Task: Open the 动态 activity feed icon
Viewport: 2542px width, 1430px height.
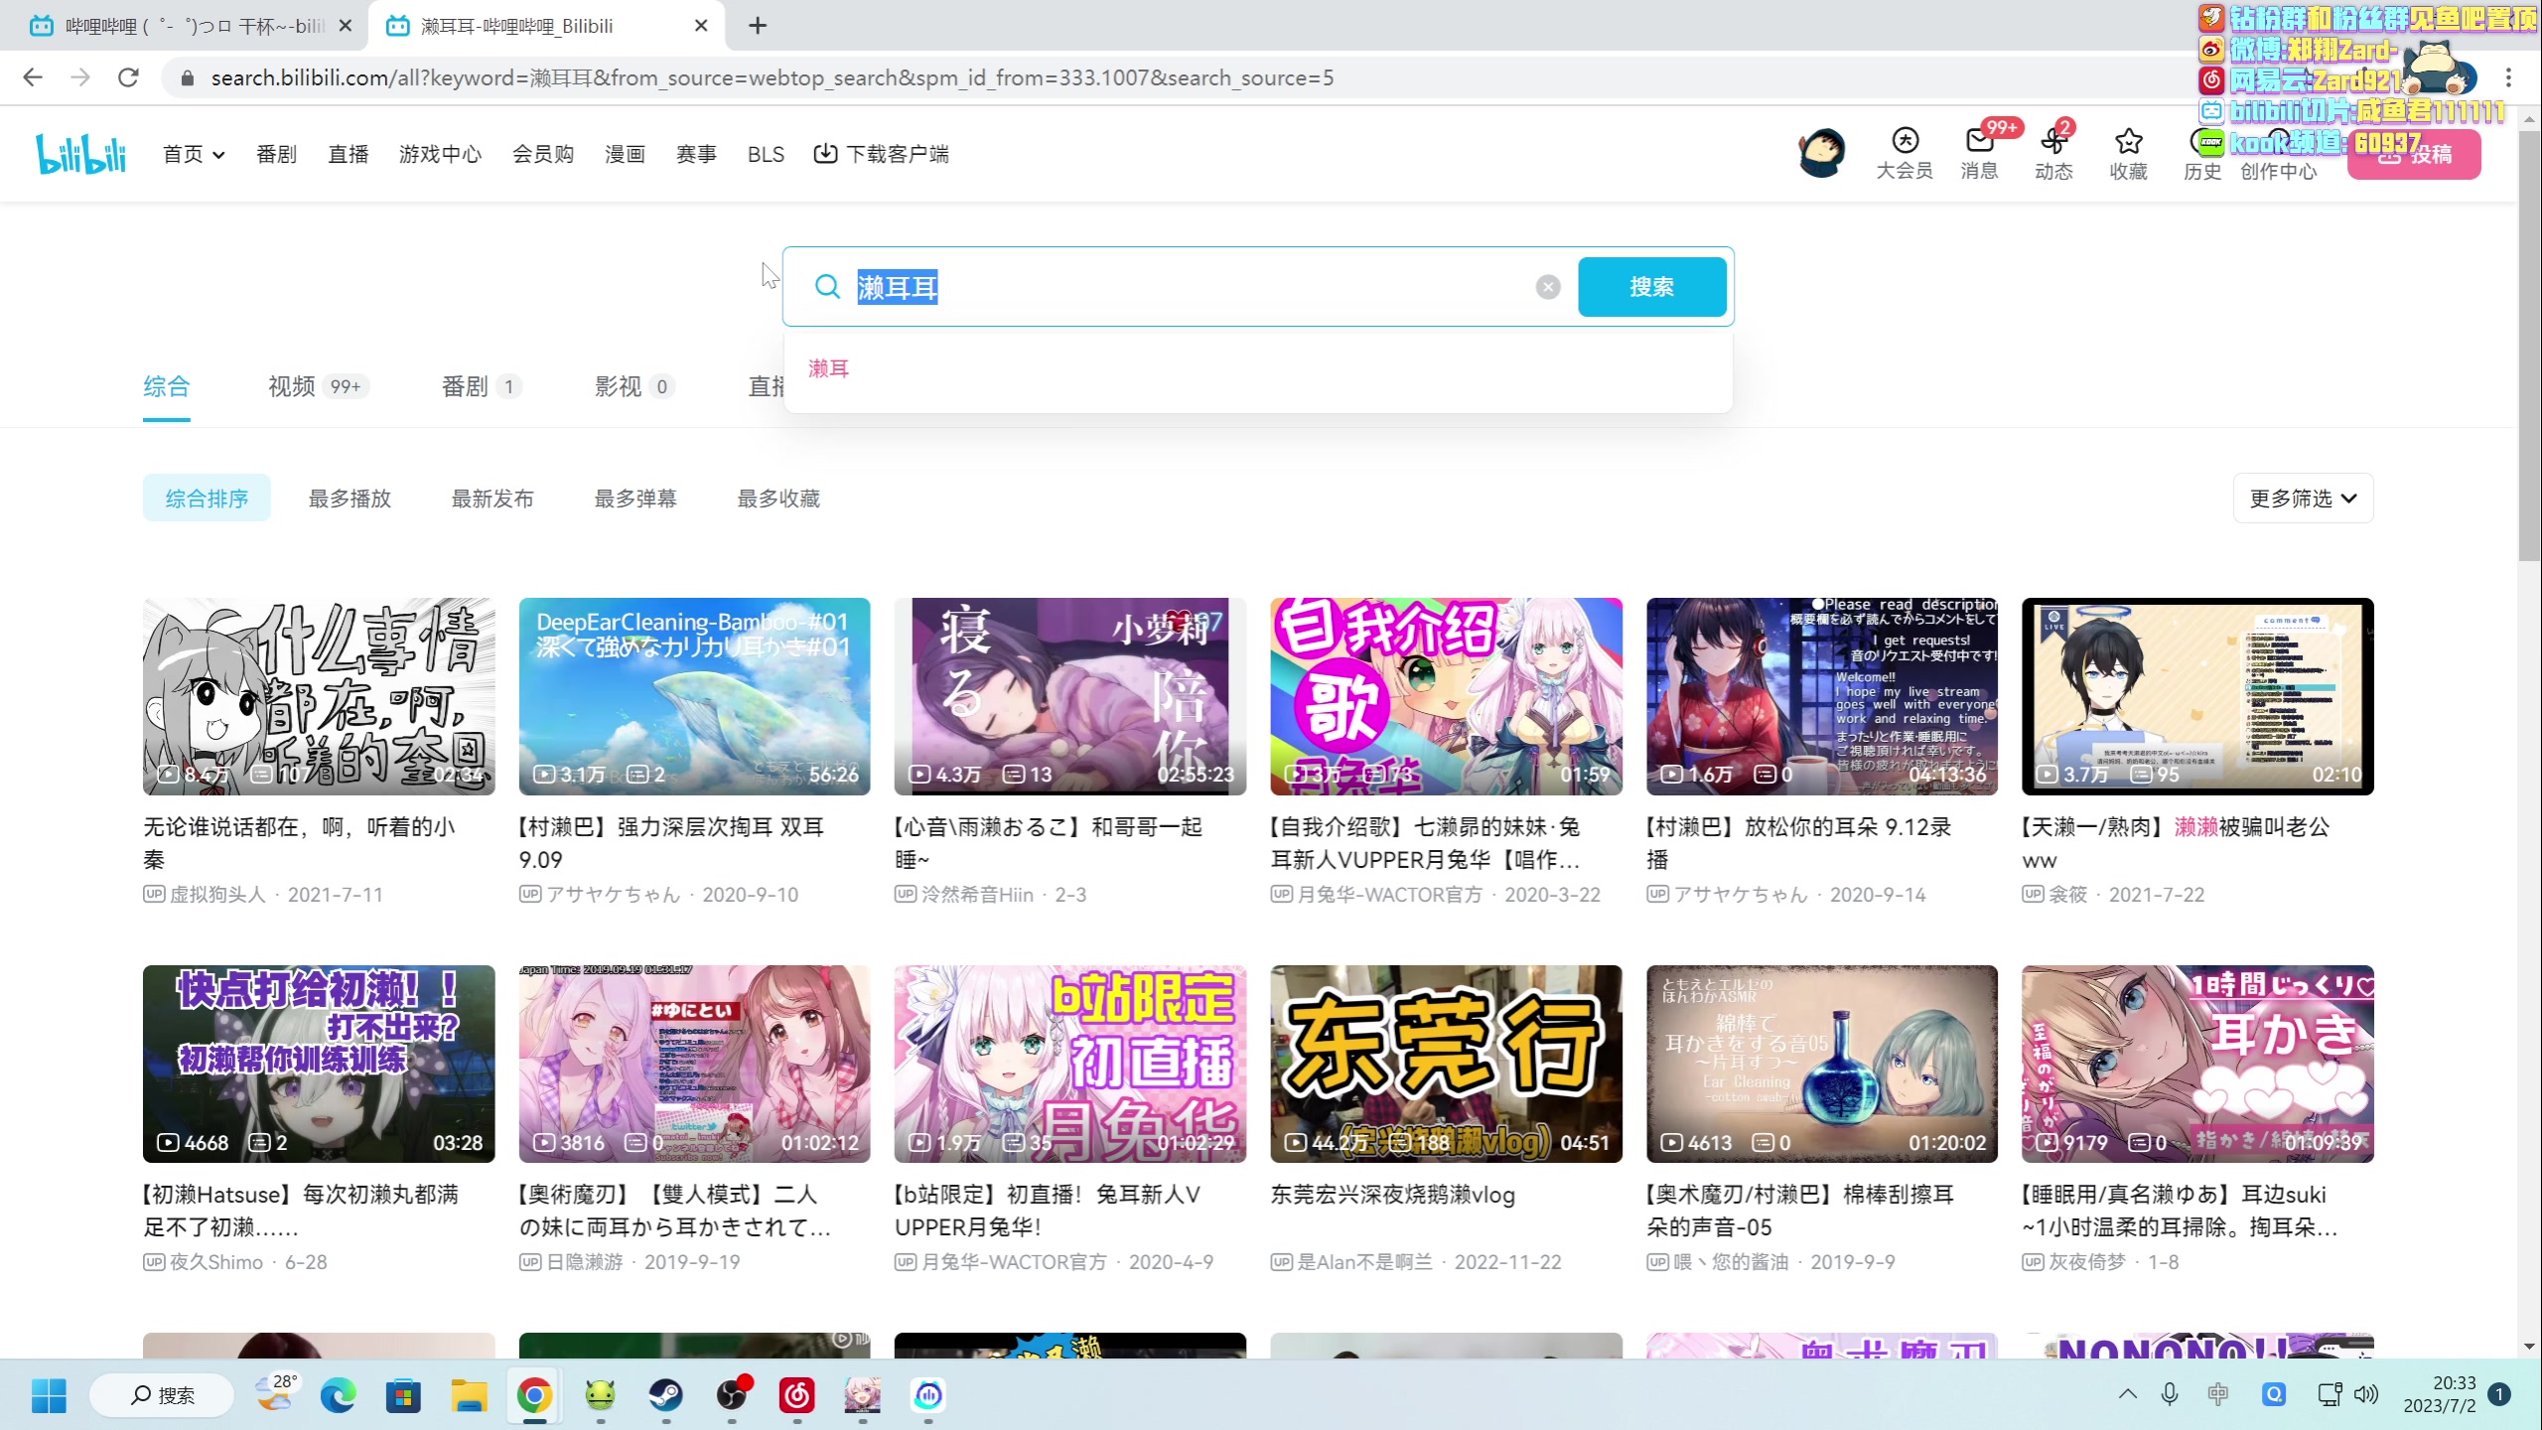Action: tap(2052, 142)
